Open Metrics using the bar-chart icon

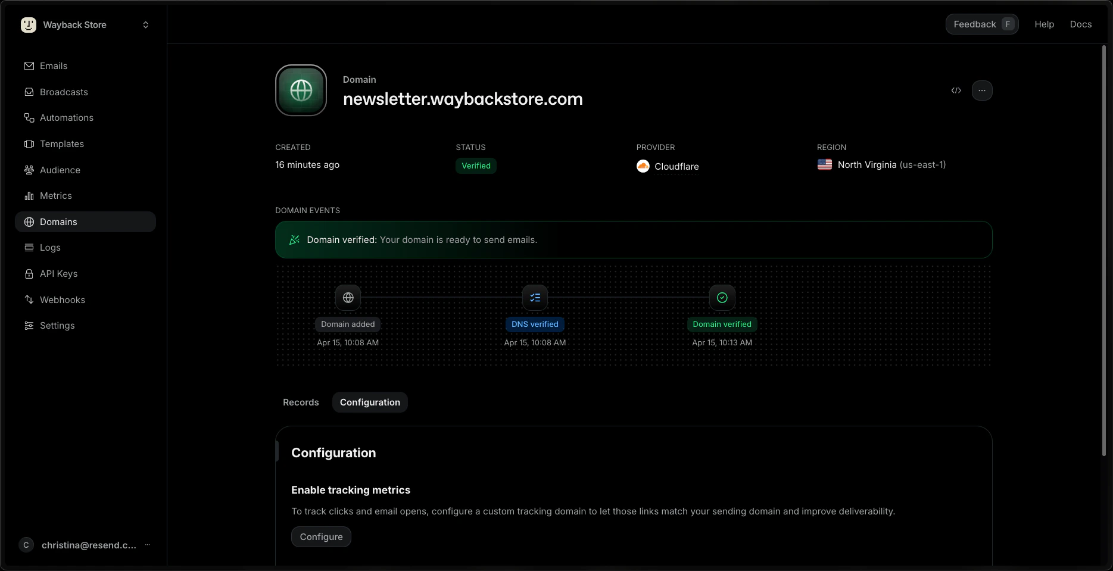point(29,195)
